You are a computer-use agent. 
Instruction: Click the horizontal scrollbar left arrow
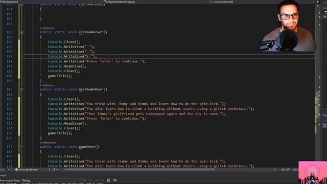coord(65,170)
